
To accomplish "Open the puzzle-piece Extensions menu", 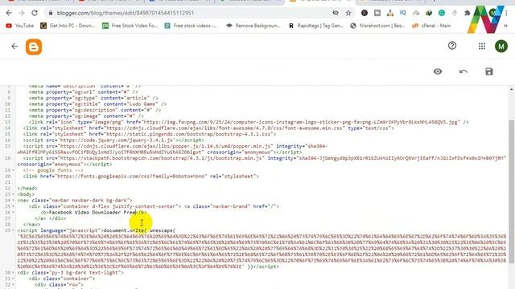I will tap(467, 13).
